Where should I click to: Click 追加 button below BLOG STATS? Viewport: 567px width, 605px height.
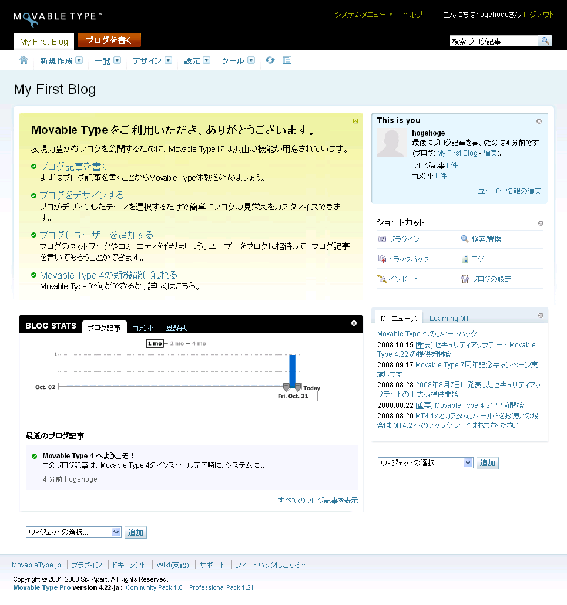point(135,532)
